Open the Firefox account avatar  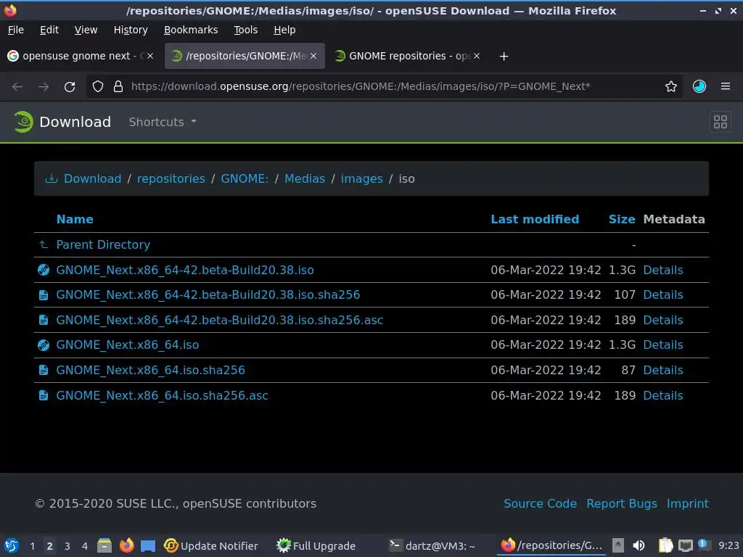click(x=699, y=87)
